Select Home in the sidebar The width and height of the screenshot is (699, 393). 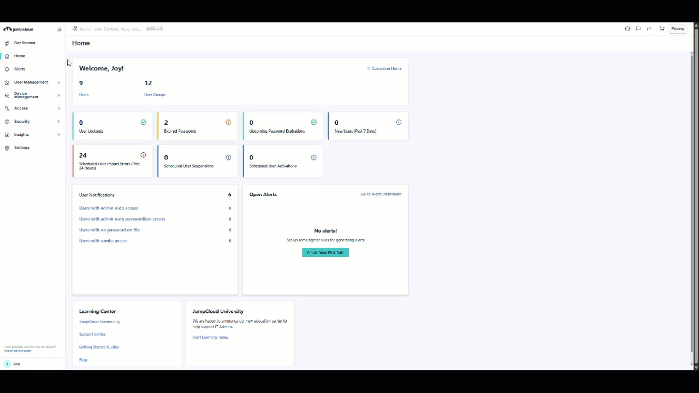tap(20, 56)
